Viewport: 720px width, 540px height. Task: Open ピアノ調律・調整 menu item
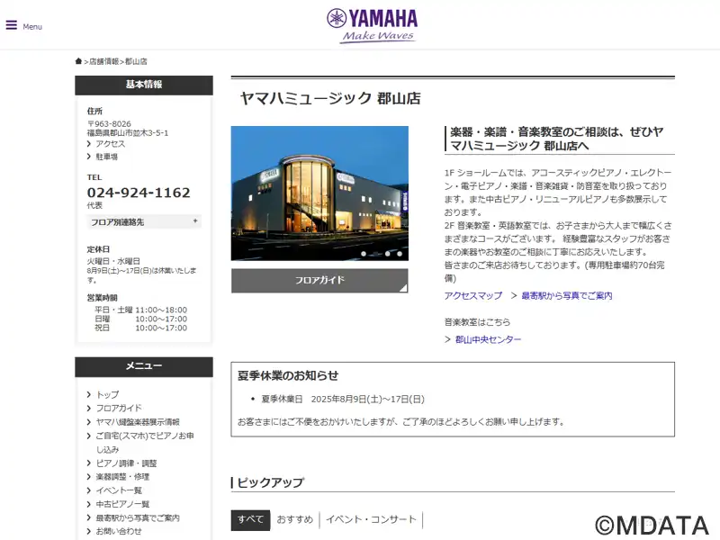click(x=126, y=463)
